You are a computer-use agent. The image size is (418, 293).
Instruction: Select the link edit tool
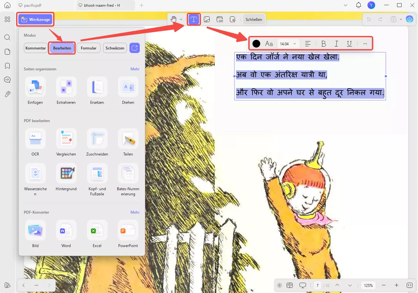point(220,19)
